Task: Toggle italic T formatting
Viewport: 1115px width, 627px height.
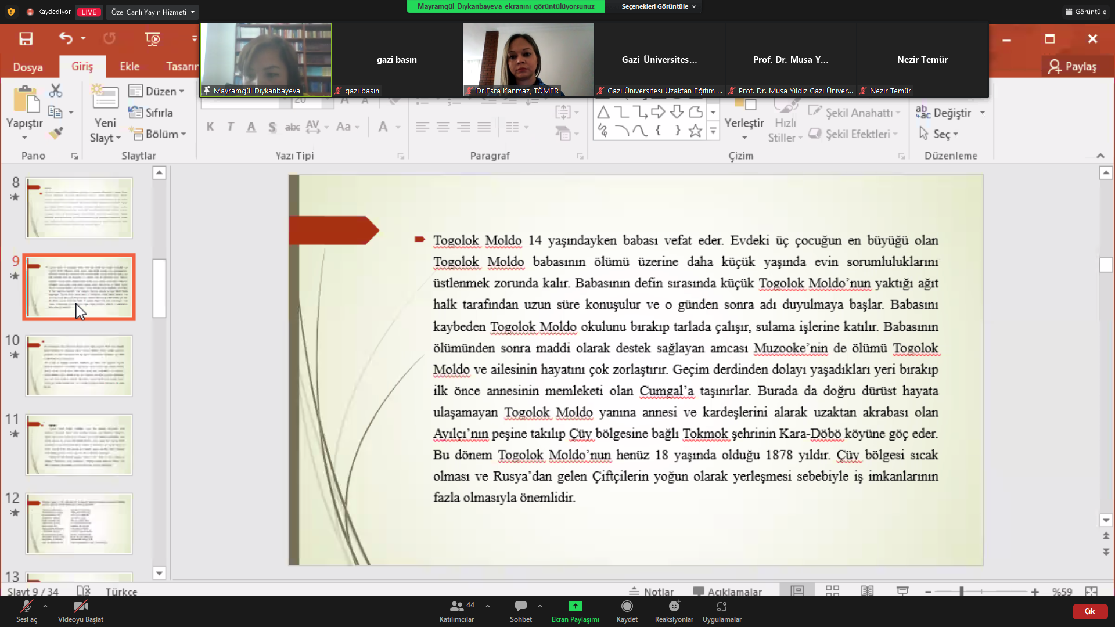Action: pos(231,127)
